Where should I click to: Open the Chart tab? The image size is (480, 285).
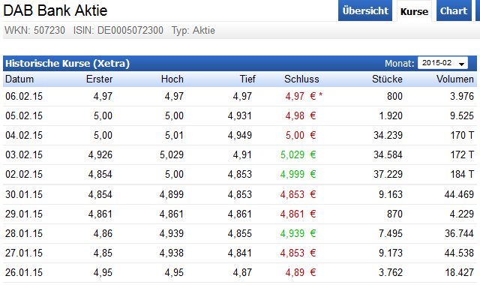click(x=454, y=10)
